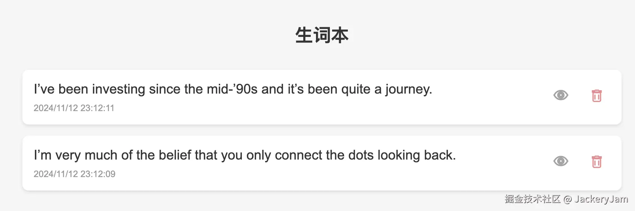
Task: Click the sentence about connecting the dots
Action: [244, 155]
